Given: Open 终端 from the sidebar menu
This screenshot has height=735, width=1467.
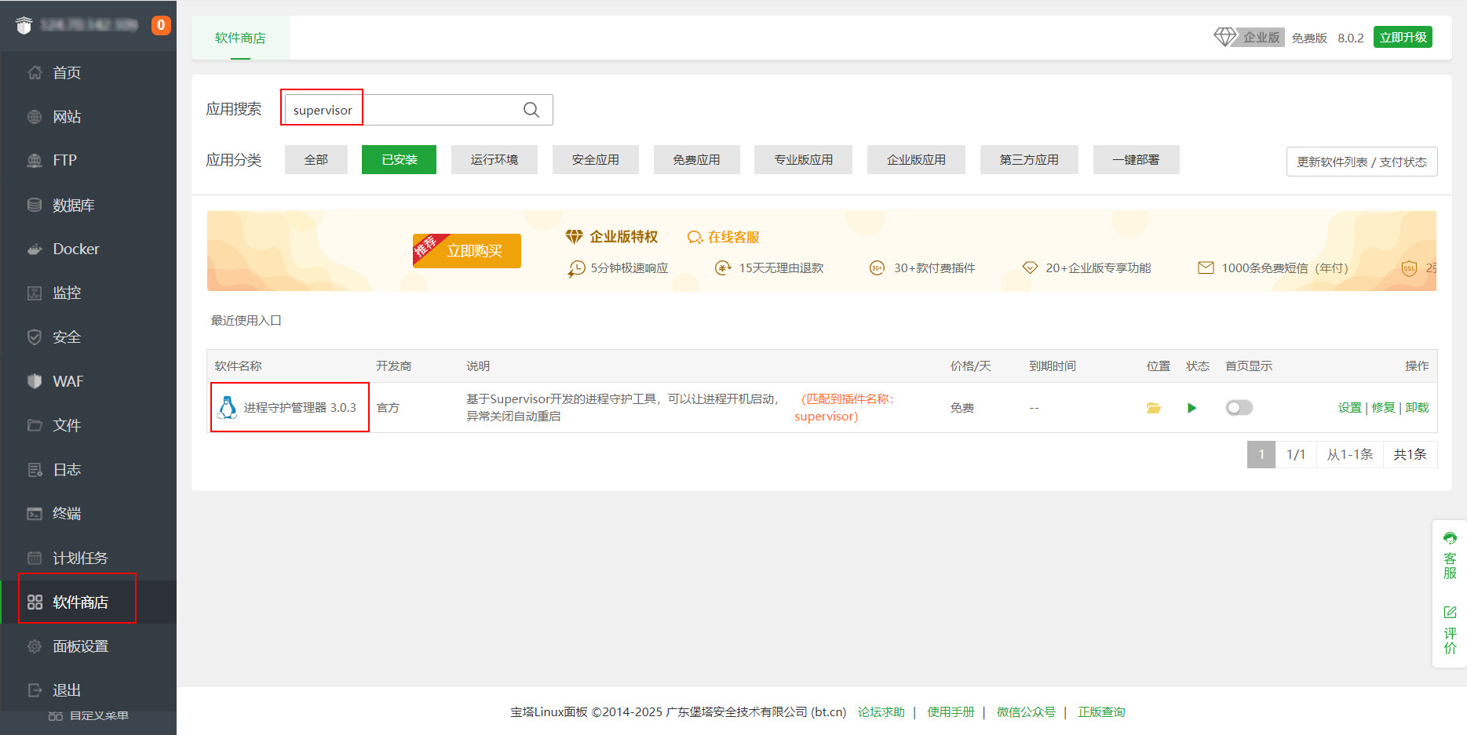Looking at the screenshot, I should coord(67,514).
